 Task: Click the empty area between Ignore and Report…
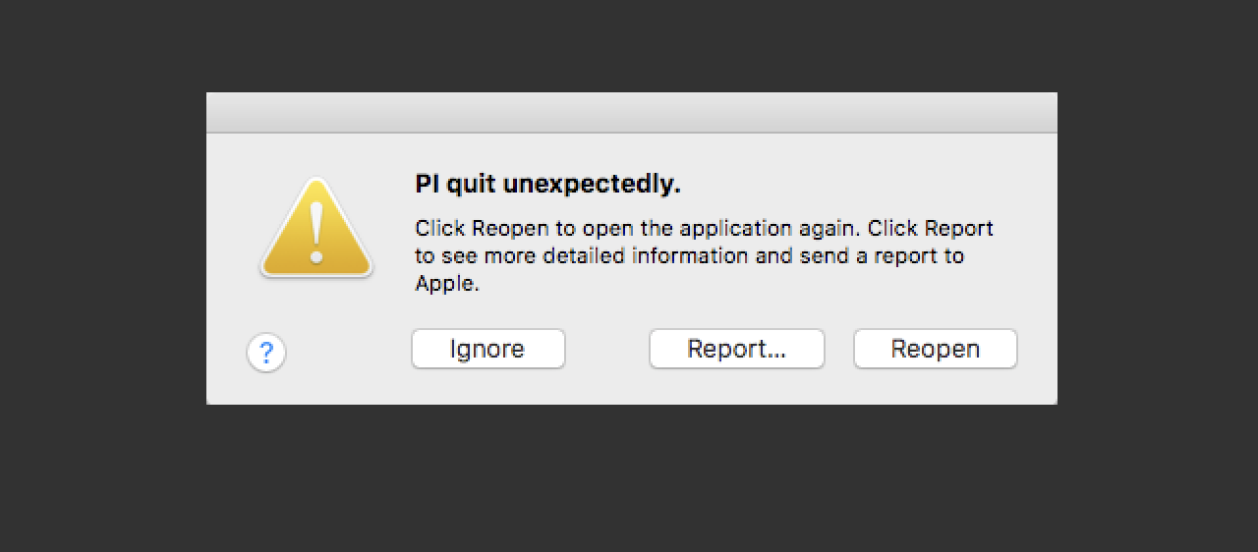point(607,349)
